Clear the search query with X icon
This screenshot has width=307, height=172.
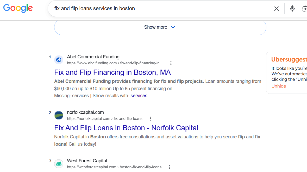[x=276, y=9]
